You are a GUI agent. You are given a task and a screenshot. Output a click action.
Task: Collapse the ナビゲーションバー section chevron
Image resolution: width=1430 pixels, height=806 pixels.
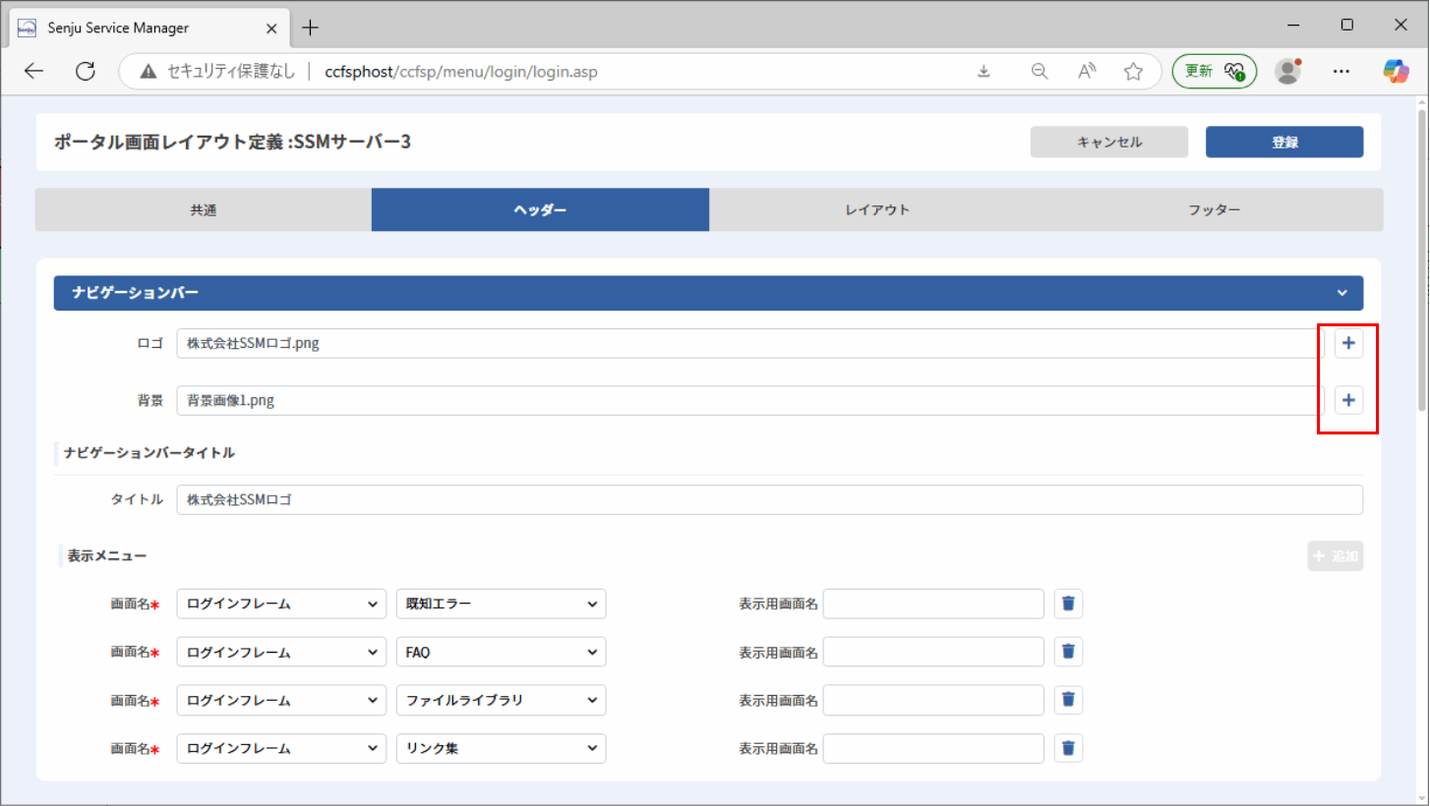1342,293
